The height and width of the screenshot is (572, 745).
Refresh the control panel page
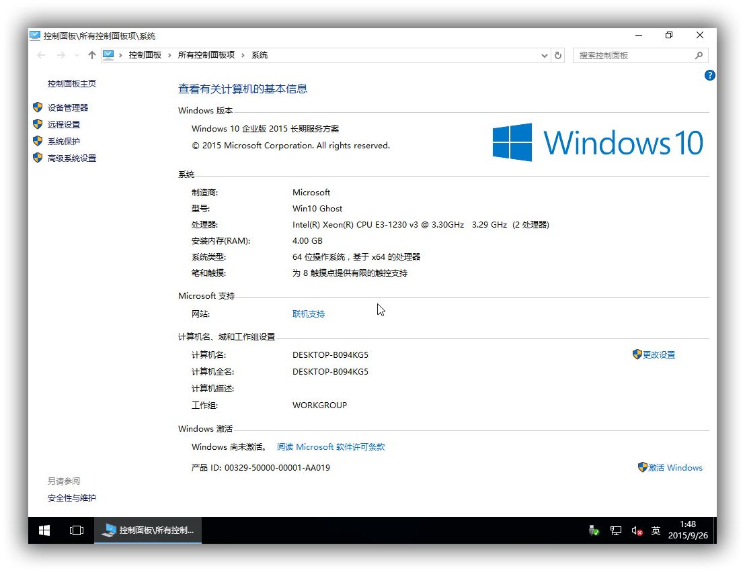pos(558,56)
